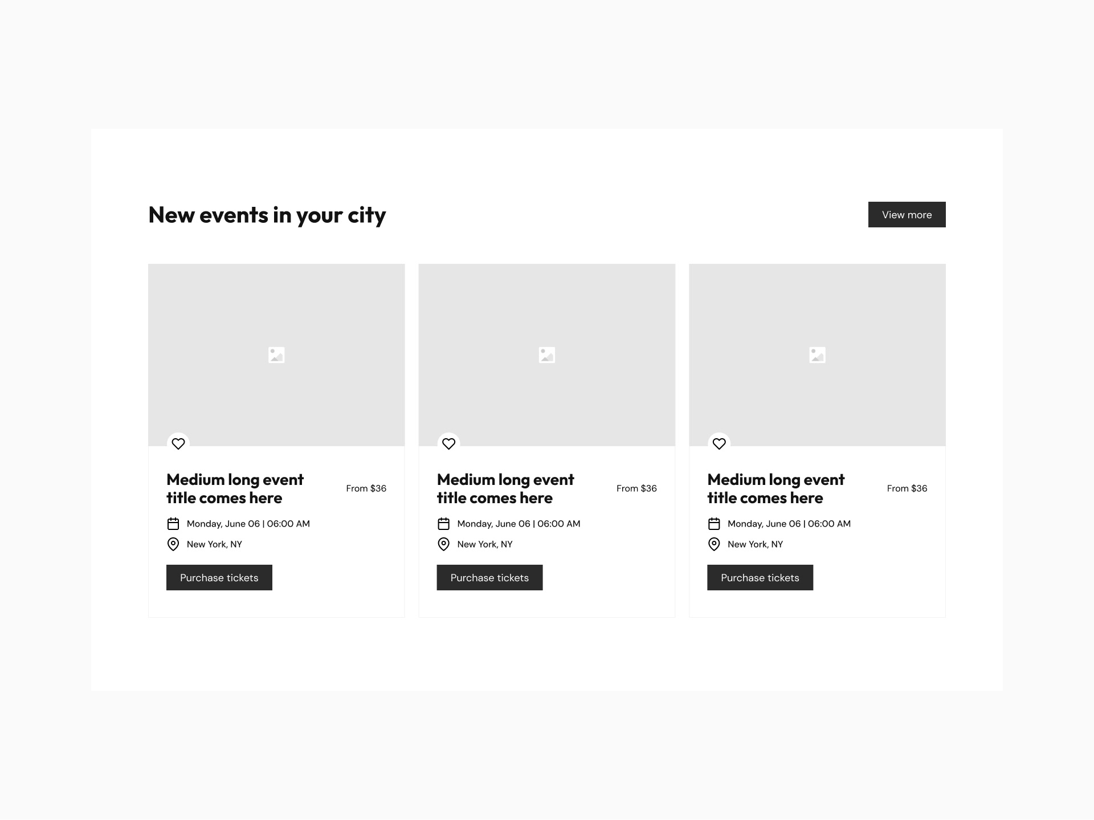
Task: Click location pin icon on middle card
Action: [444, 544]
